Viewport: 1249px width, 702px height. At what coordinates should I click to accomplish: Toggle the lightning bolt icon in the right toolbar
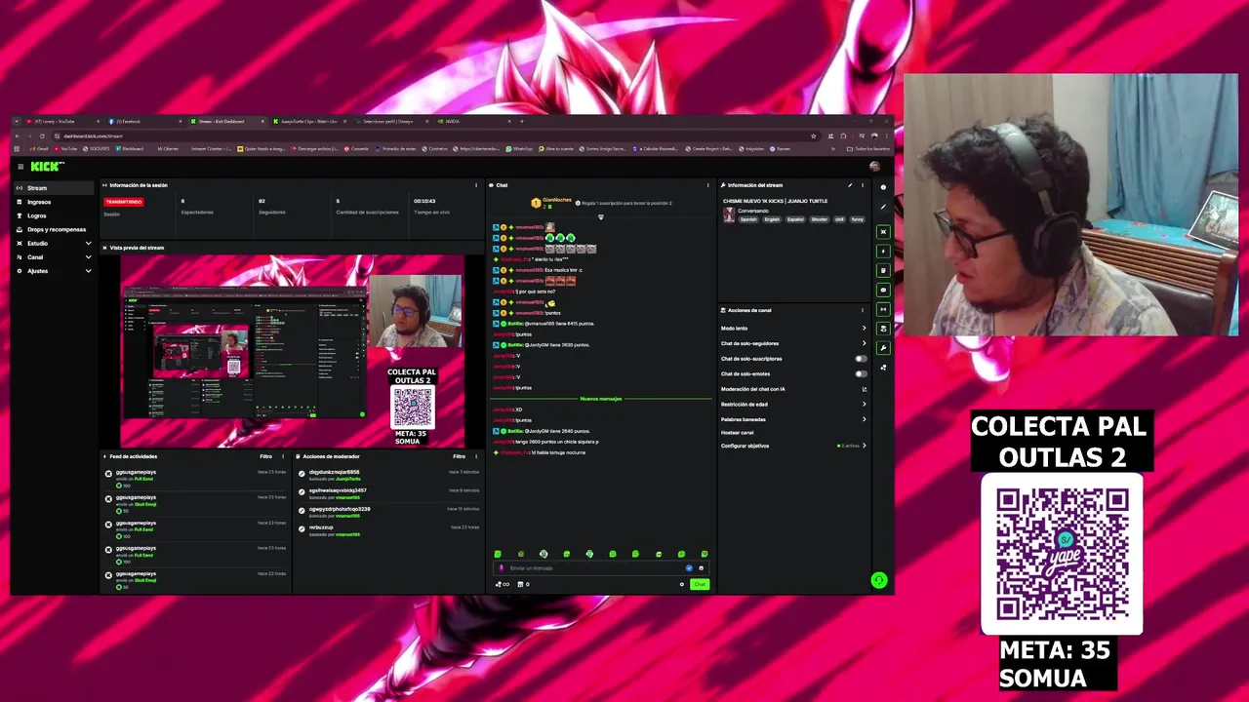(883, 252)
